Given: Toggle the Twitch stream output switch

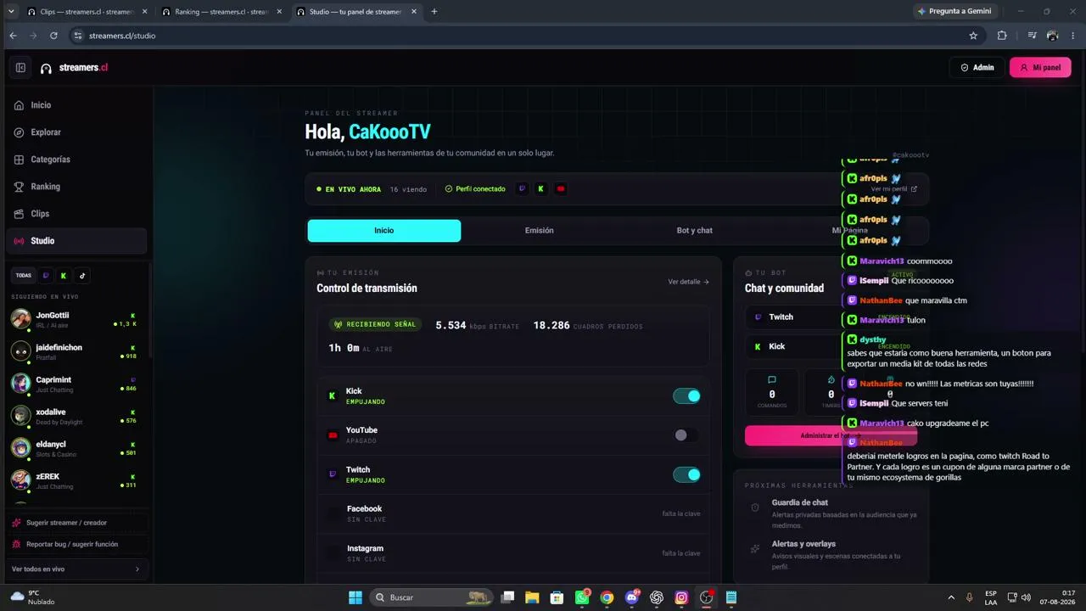Looking at the screenshot, I should point(686,474).
